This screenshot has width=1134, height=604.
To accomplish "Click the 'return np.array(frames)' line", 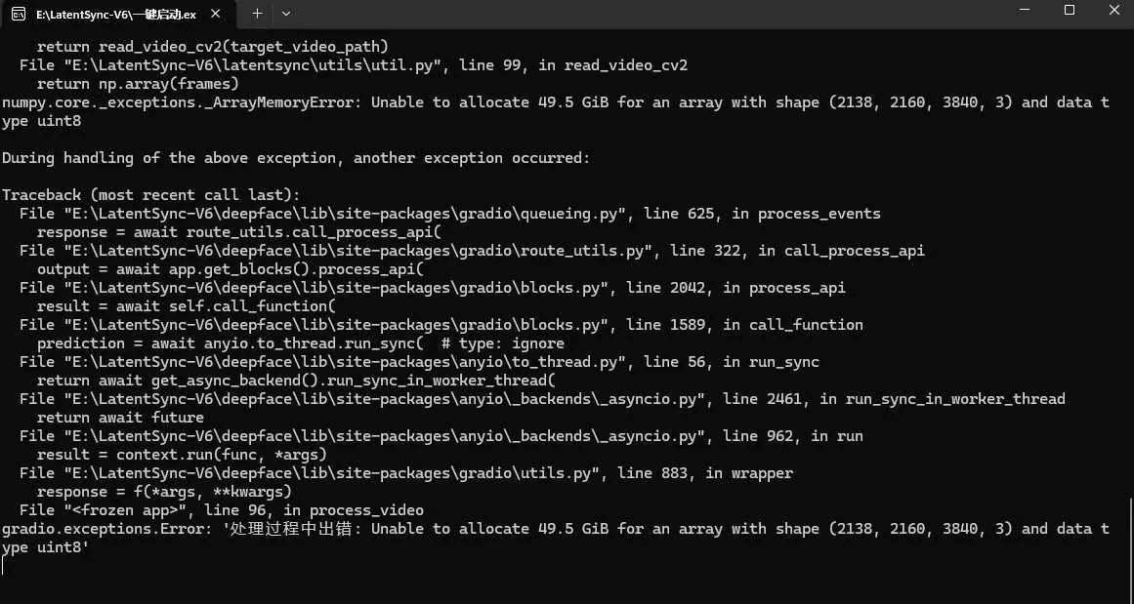I will coord(138,84).
